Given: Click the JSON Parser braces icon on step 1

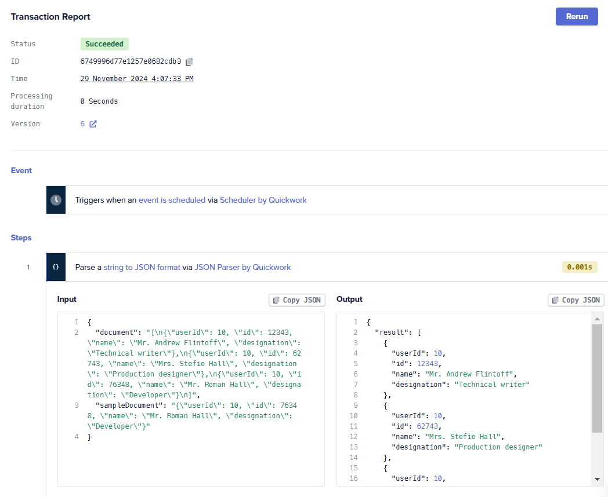Looking at the screenshot, I should tap(56, 267).
